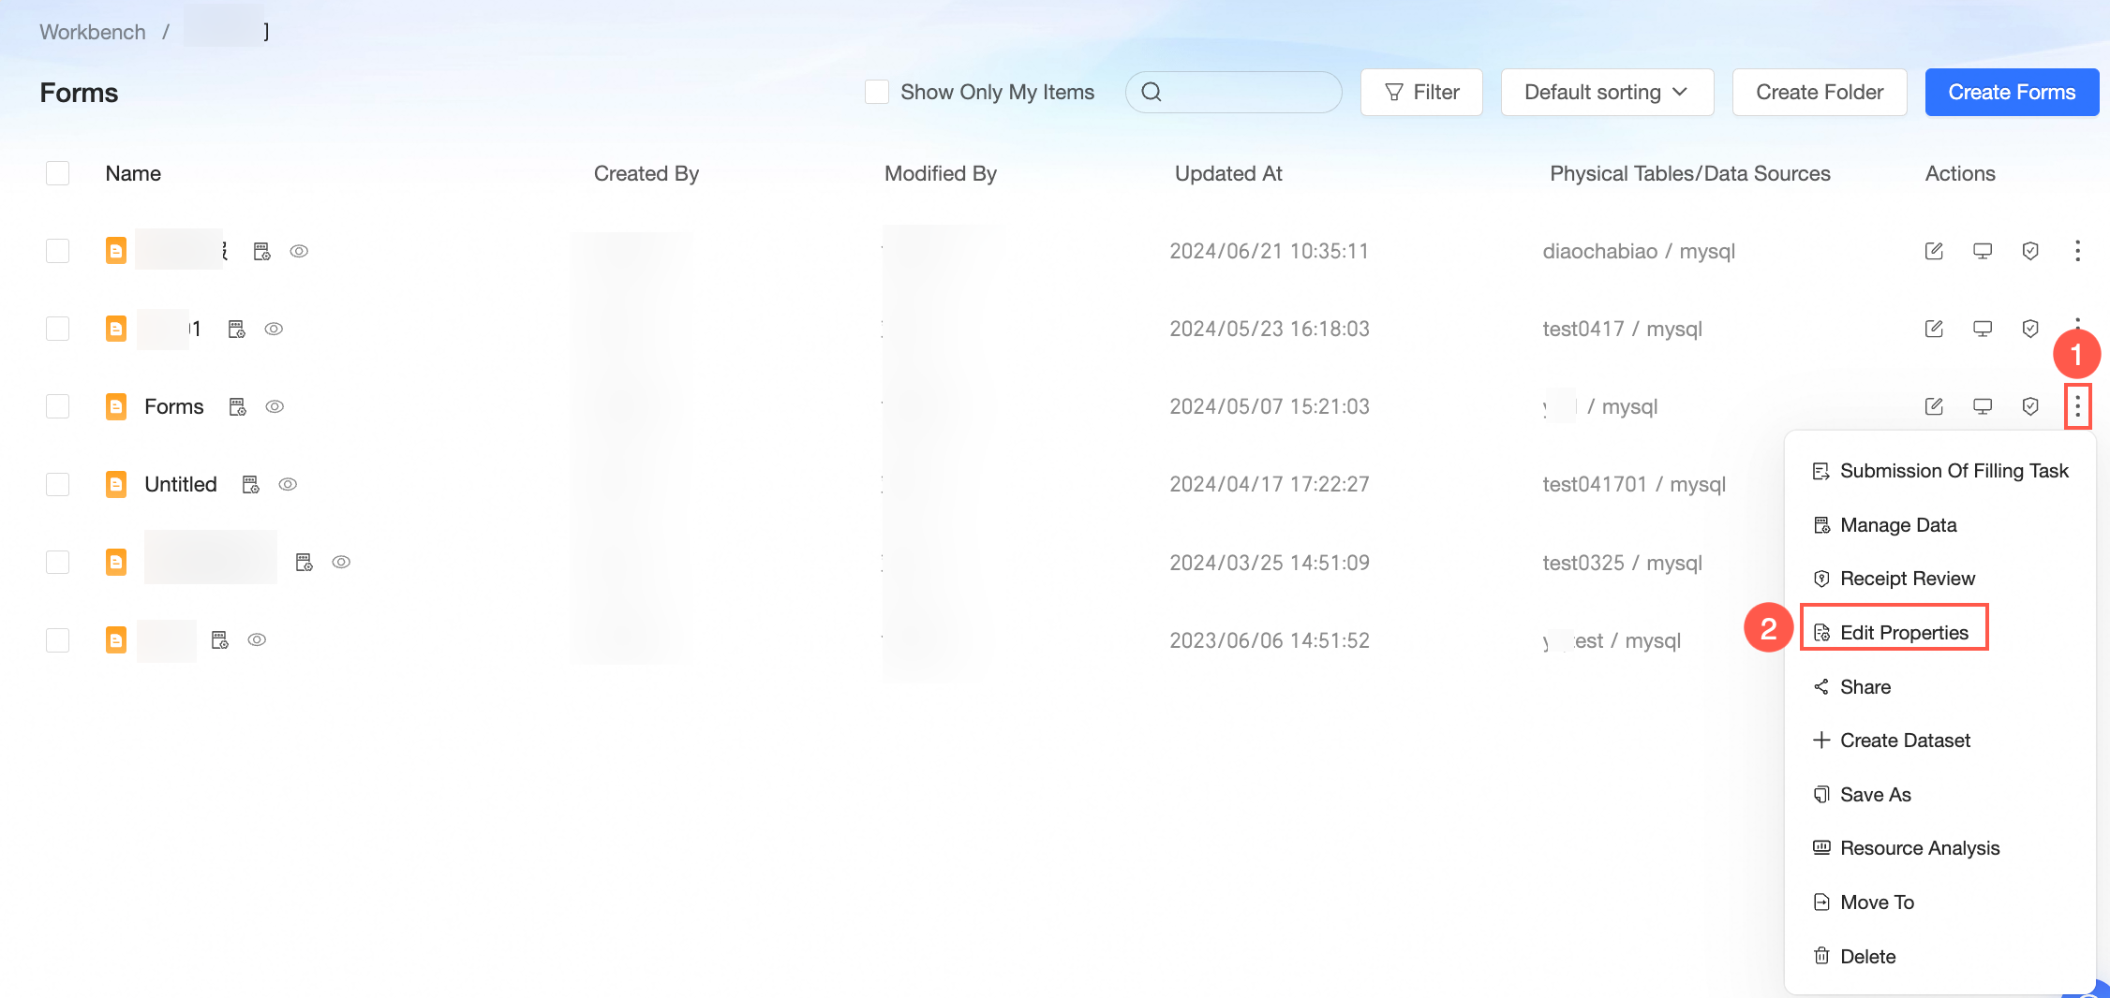2110x998 pixels.
Task: Click the monitor icon in the test0417 row
Action: [x=1983, y=329]
